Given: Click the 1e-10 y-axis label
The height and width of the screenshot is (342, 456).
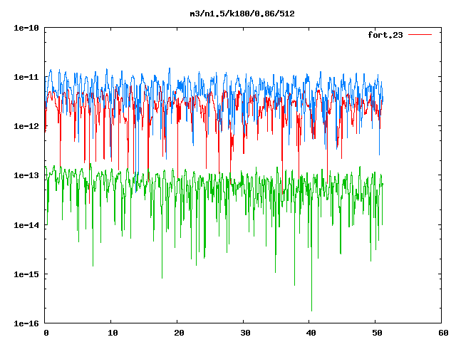Looking at the screenshot, I should (x=26, y=28).
